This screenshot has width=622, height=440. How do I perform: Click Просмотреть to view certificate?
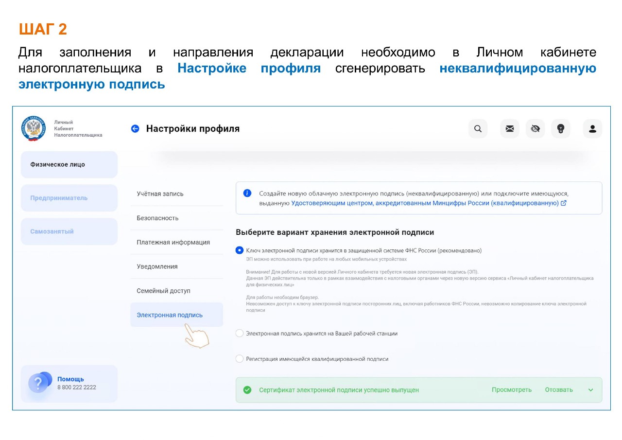click(511, 390)
